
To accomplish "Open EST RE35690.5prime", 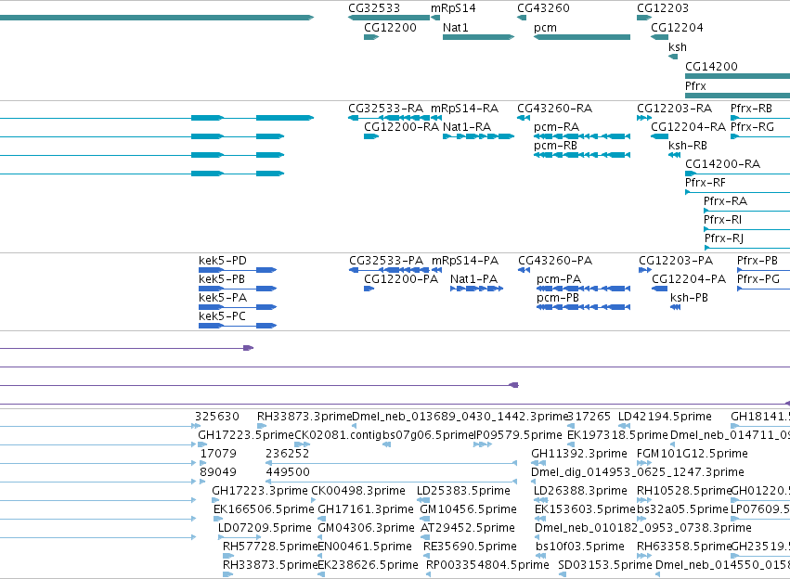I will pos(470,547).
